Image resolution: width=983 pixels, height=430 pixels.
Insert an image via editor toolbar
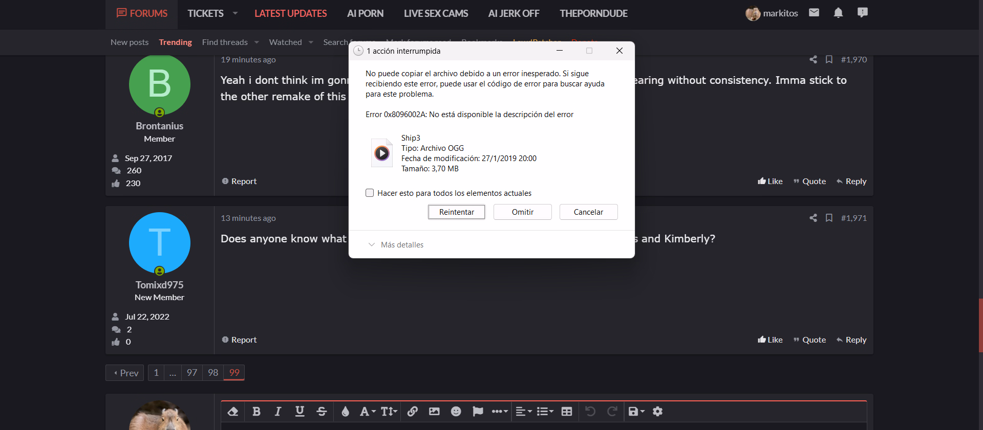click(434, 412)
